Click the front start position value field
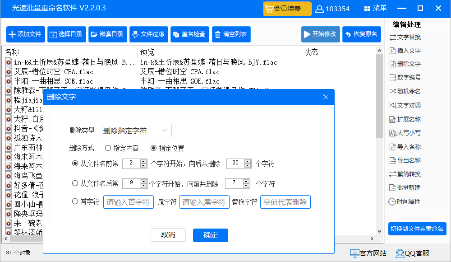The width and height of the screenshot is (451, 262). tap(131, 164)
